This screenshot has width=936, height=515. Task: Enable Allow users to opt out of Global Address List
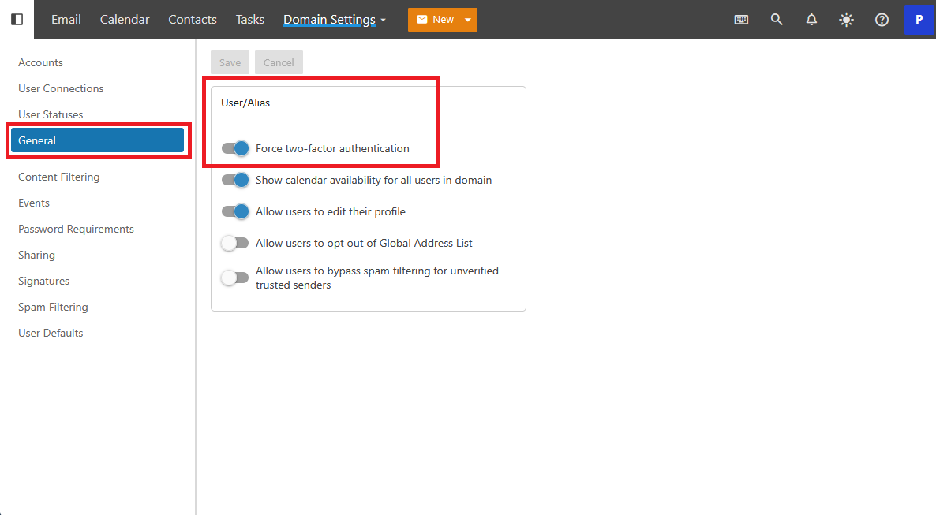(235, 243)
